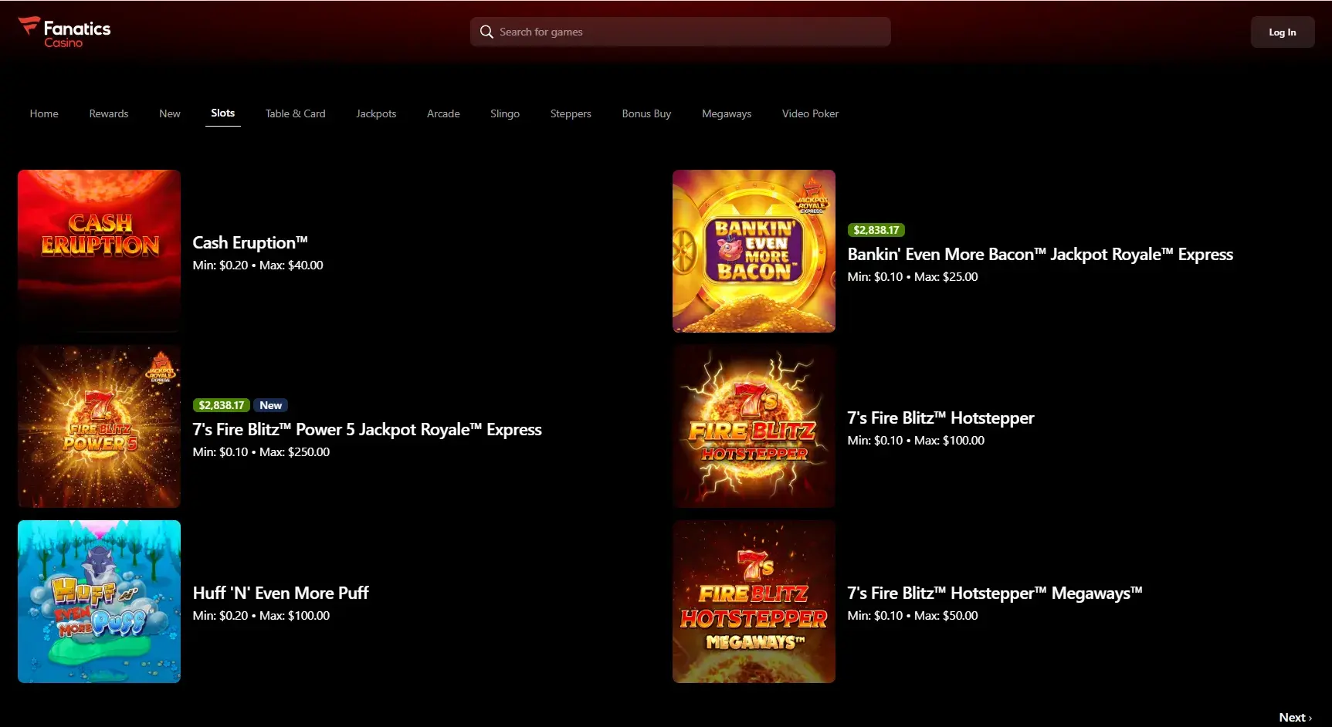1332x727 pixels.
Task: Select the Bonus Buy tab
Action: pos(646,113)
